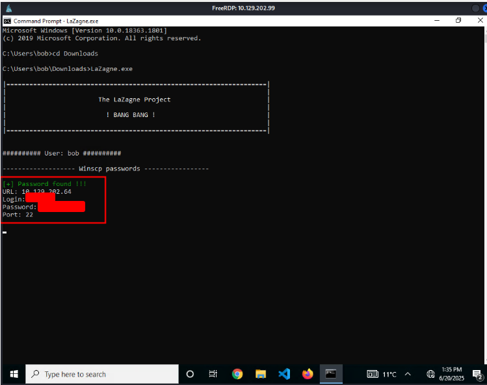Click in the 'Type here to search' box
This screenshot has width=487, height=385.
pyautogui.click(x=101, y=374)
